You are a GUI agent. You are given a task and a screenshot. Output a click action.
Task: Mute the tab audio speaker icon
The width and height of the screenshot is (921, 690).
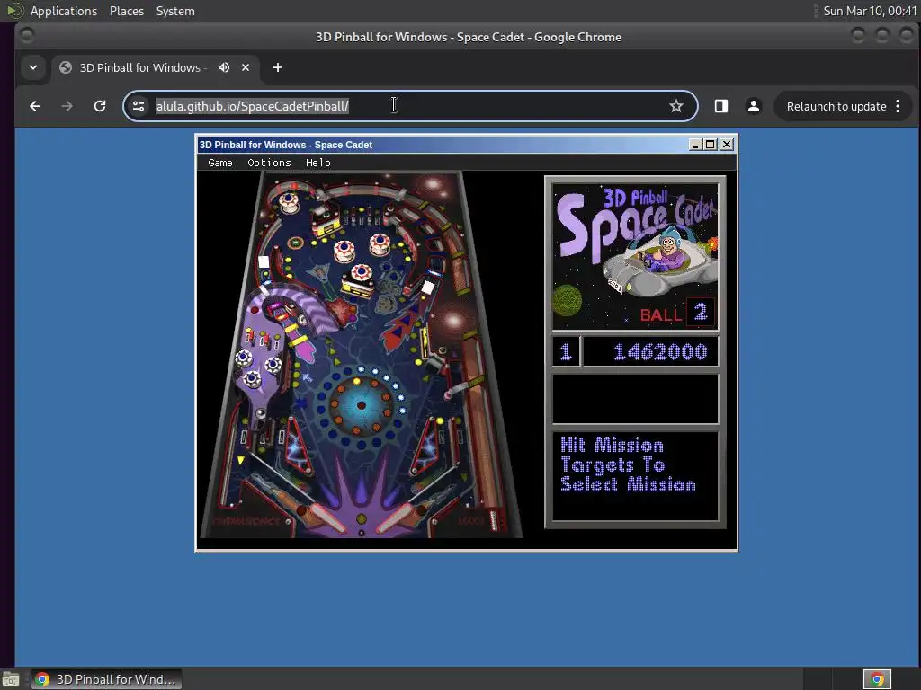(224, 67)
